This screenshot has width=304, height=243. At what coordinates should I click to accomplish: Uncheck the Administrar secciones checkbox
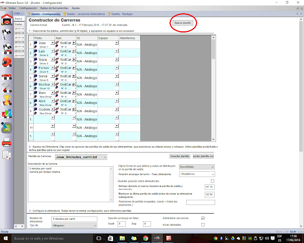203,218
